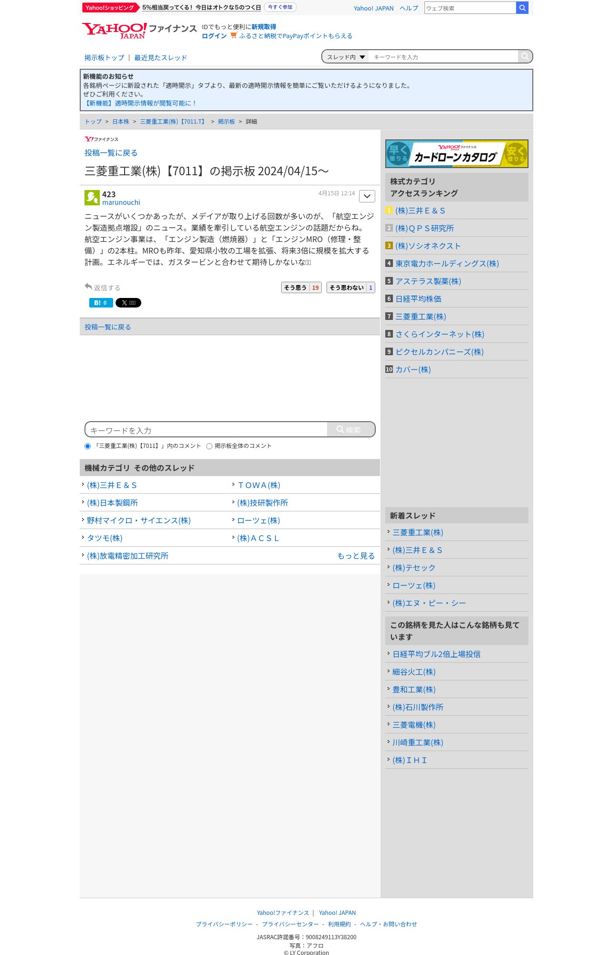Open ranking item 東京電力ホールディングス(株)
613x955 pixels.
click(447, 264)
